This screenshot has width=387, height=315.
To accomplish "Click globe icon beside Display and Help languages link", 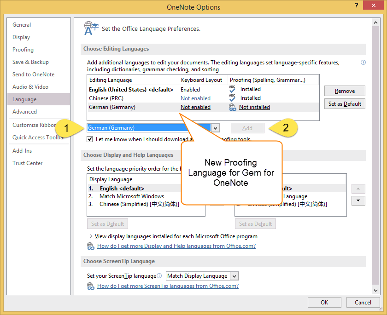I will click(x=91, y=246).
